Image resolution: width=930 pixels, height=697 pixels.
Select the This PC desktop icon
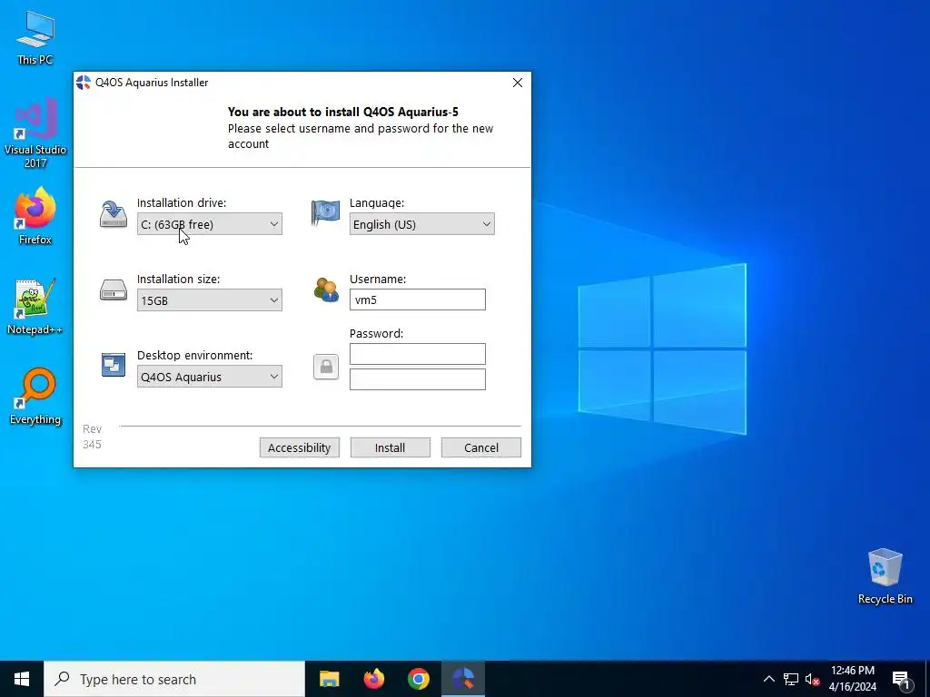(35, 38)
